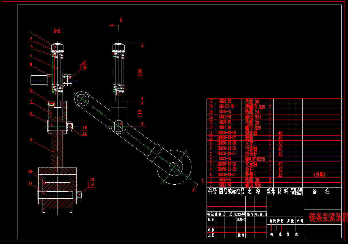348x244 pixels.
Task: Click the 工艺 label in title block
Action: tap(211, 235)
